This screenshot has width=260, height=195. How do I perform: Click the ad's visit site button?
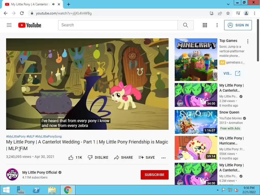click(232, 73)
